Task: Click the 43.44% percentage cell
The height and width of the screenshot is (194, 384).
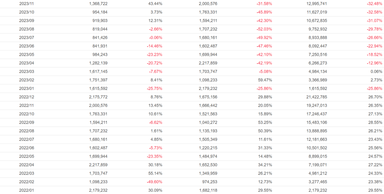Action: point(155,3)
